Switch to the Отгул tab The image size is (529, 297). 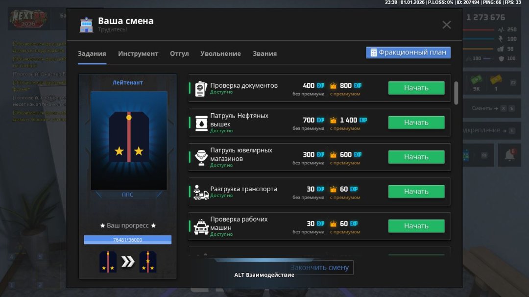(x=179, y=53)
